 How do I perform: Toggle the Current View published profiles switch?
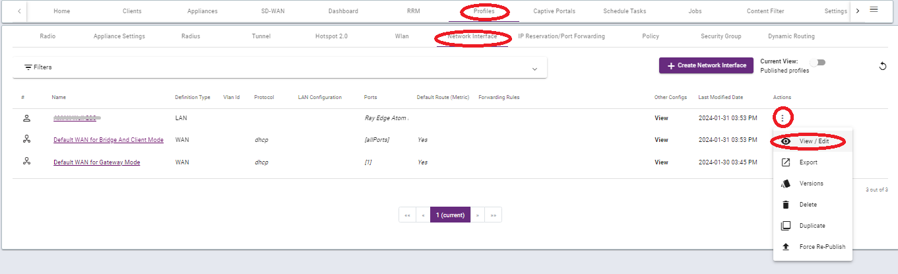818,62
